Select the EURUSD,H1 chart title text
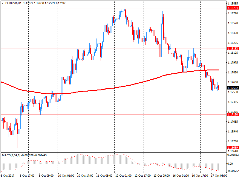The width and height of the screenshot is (239, 179). tap(13, 3)
